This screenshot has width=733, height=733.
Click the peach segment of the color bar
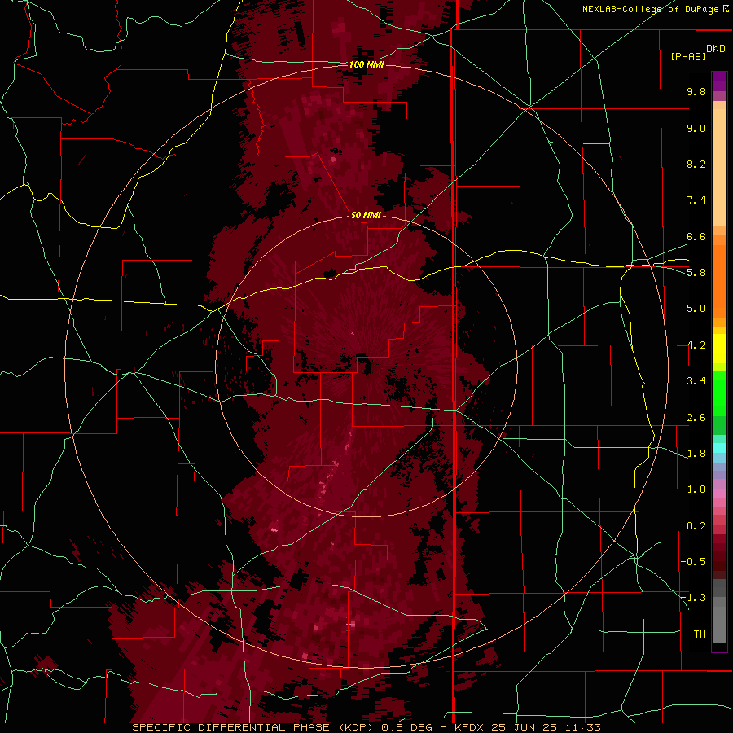[719, 167]
